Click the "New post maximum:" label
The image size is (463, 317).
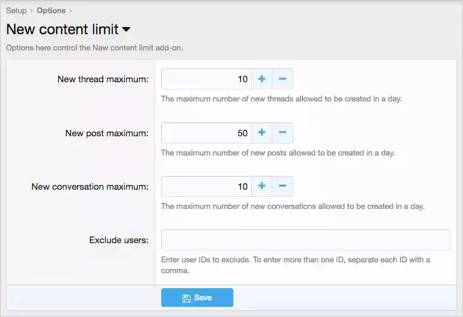[x=107, y=133]
